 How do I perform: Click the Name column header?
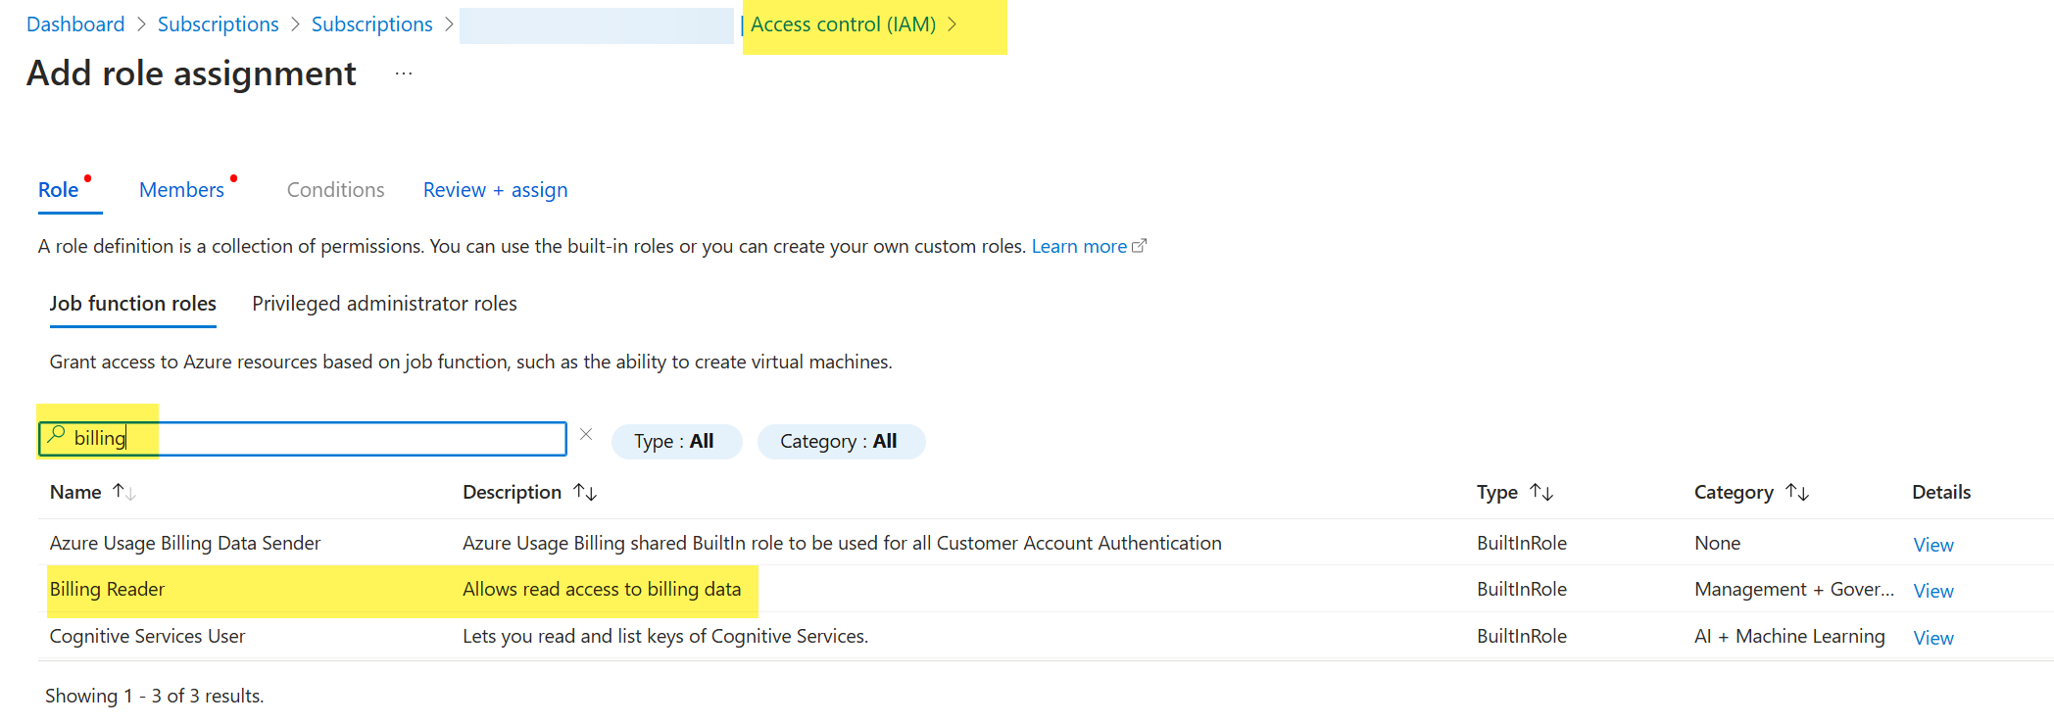point(75,492)
